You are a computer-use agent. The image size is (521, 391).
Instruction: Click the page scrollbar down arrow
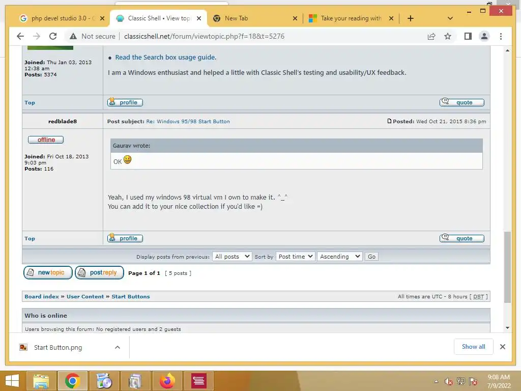tap(507, 328)
